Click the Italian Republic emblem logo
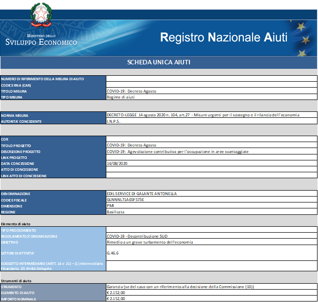 click(42, 15)
